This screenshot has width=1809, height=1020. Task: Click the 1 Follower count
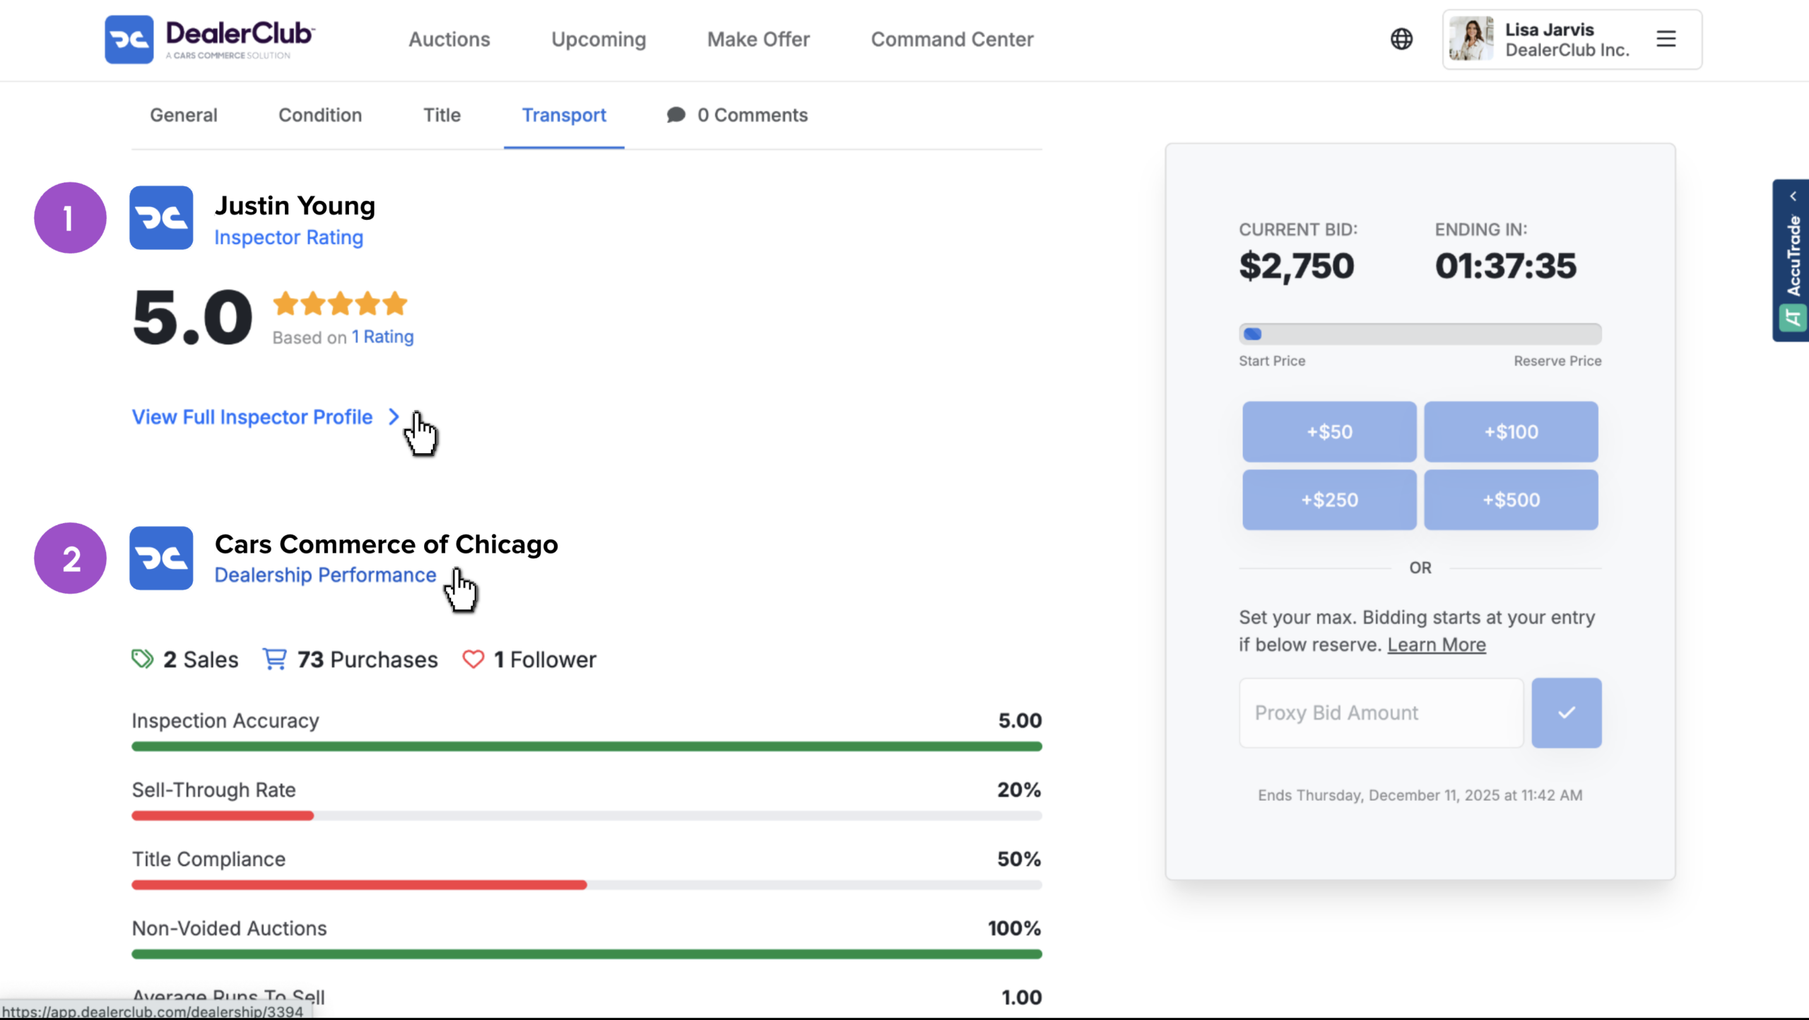545,660
